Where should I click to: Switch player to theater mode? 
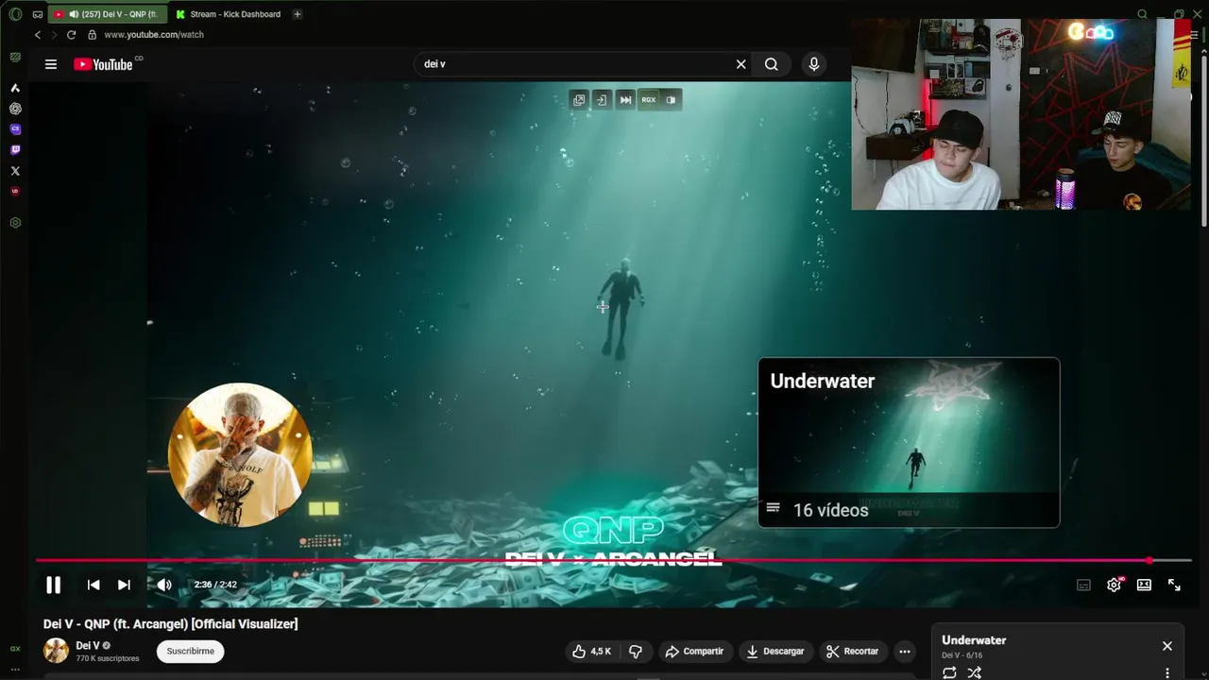click(1144, 585)
